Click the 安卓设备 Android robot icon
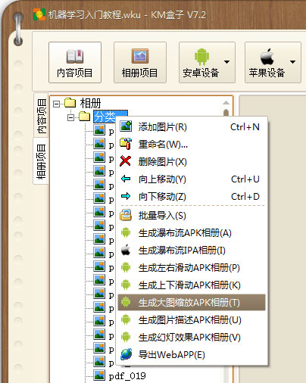This screenshot has height=383, width=306. (x=201, y=57)
